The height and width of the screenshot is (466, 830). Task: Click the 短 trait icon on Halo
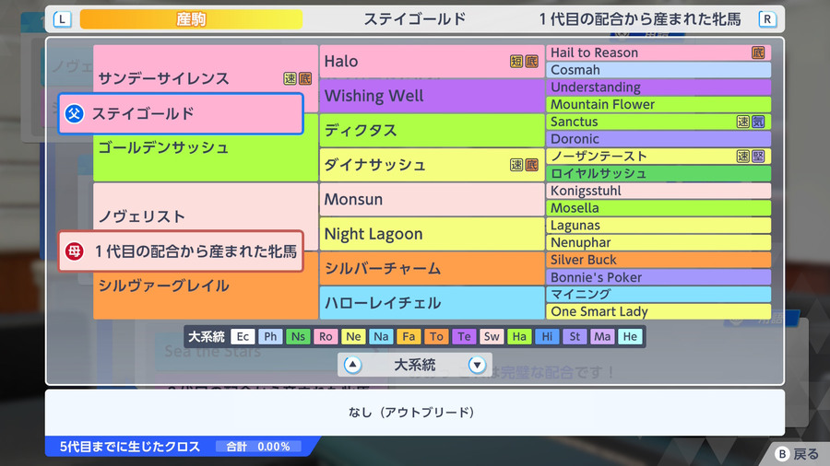tap(516, 62)
